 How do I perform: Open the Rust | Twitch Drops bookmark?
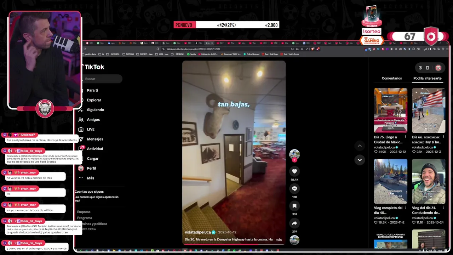289,54
